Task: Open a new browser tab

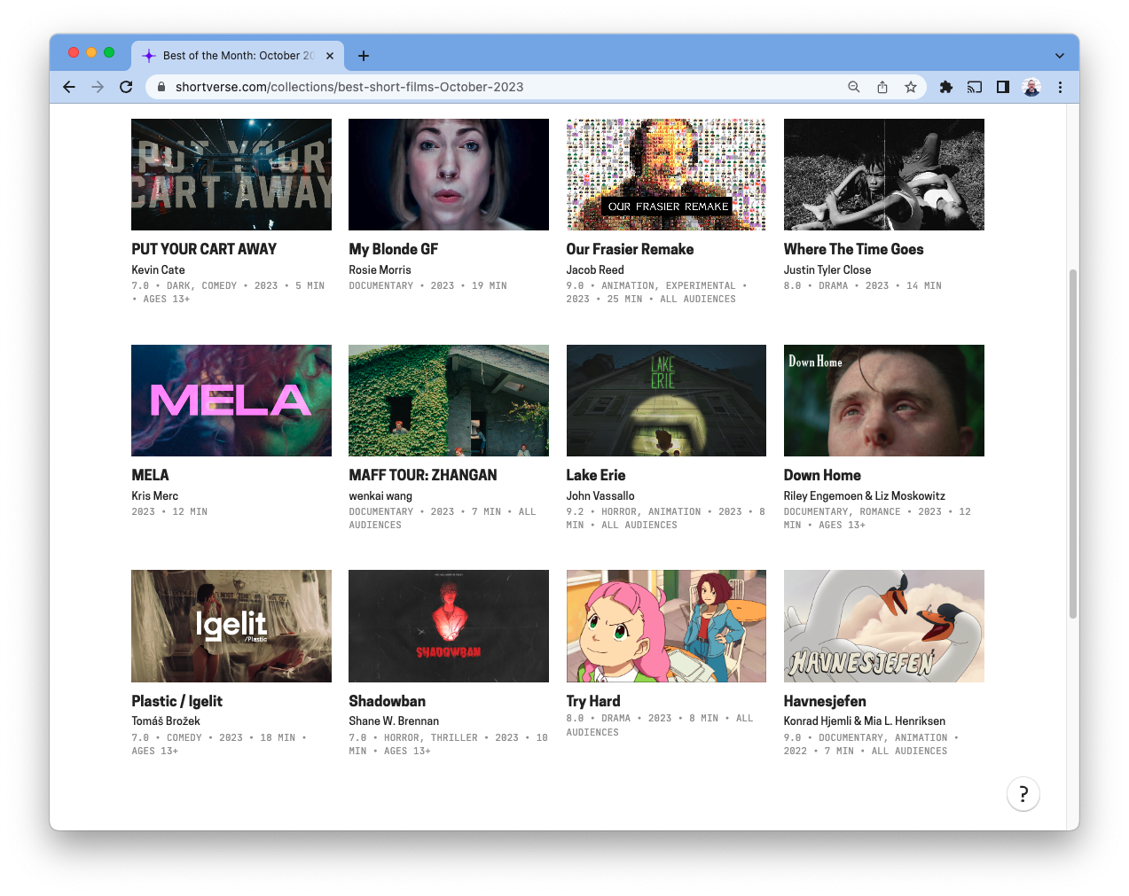Action: 364,56
